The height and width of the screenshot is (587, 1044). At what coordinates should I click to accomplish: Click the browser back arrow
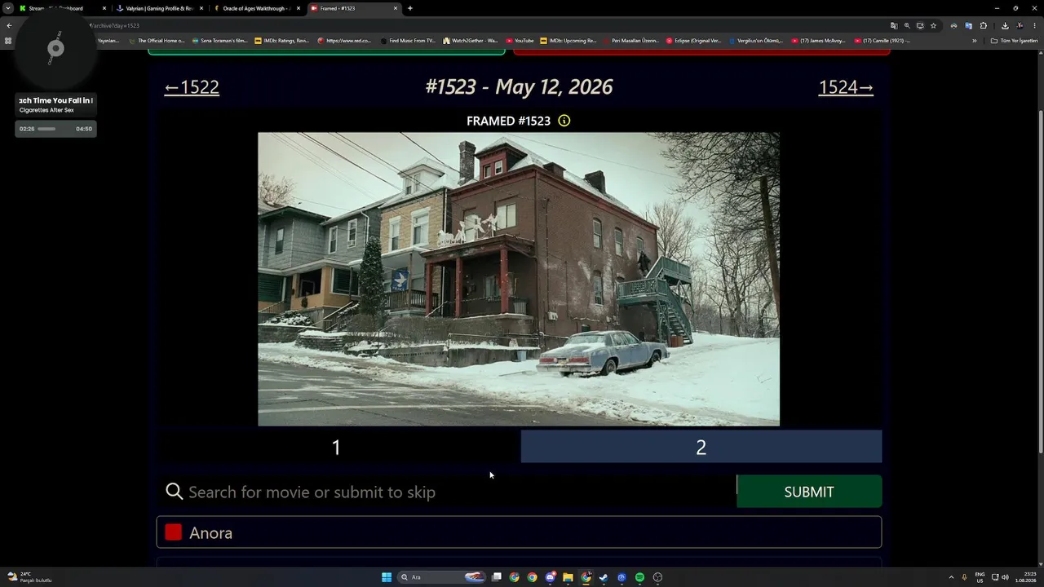tap(9, 25)
